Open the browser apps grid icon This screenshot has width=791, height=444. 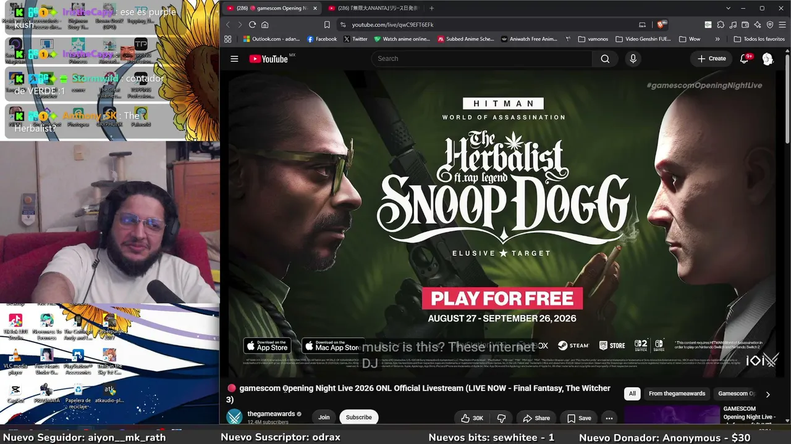click(x=228, y=39)
